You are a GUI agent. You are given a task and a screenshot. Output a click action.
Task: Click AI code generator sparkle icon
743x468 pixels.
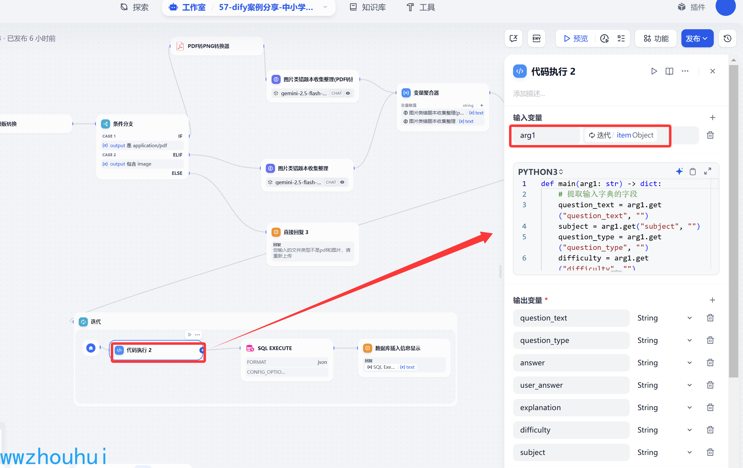pos(679,171)
